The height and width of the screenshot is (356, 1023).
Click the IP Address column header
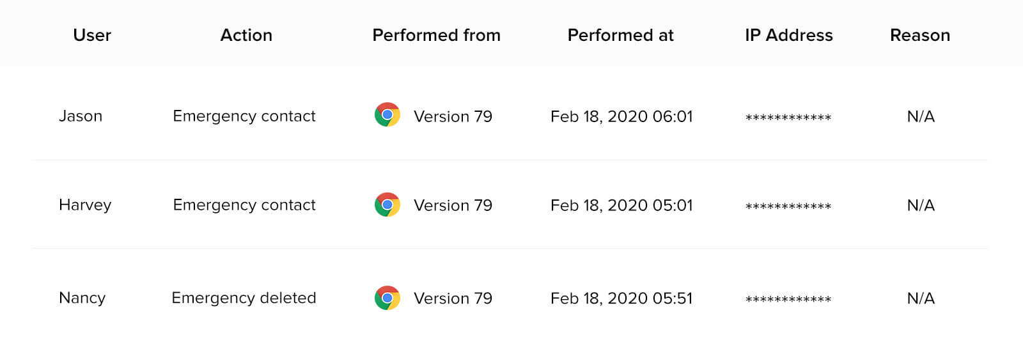[x=788, y=35]
